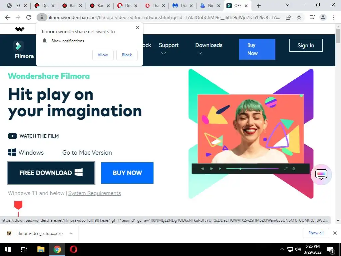
Task: Bookmark this page with the star icon
Action: (299, 17)
